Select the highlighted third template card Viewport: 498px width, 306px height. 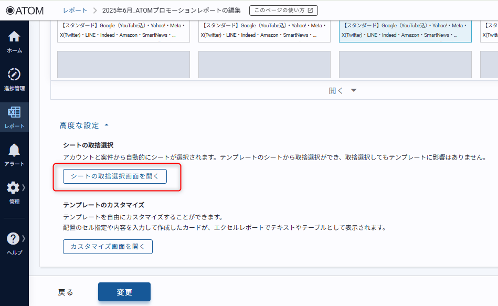click(405, 30)
